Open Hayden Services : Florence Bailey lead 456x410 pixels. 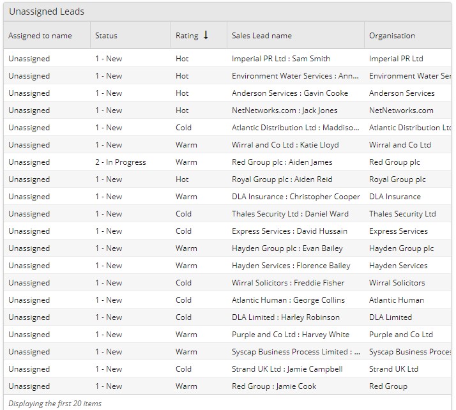point(291,266)
